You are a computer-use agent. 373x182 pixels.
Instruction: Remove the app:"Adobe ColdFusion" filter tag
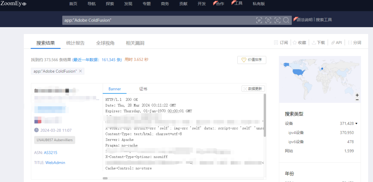(x=80, y=71)
